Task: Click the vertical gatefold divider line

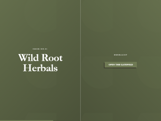Action: [80, 60]
